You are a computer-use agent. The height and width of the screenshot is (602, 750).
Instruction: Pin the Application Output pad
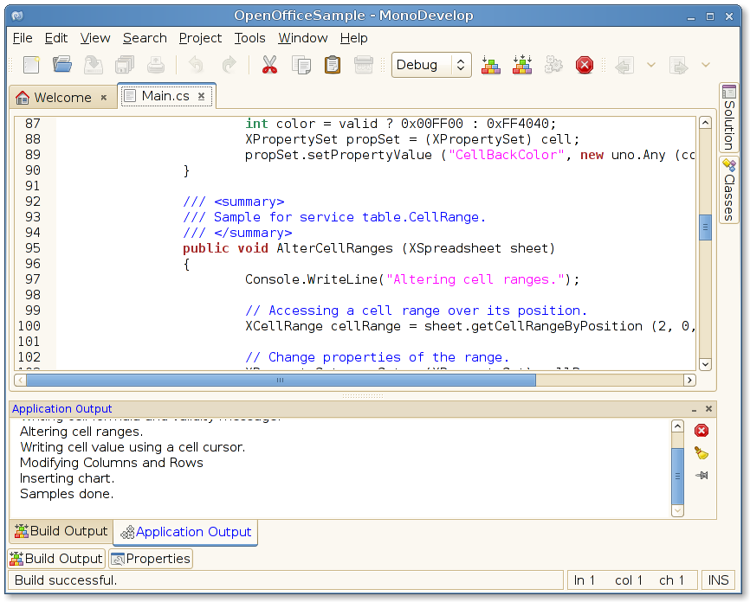702,476
